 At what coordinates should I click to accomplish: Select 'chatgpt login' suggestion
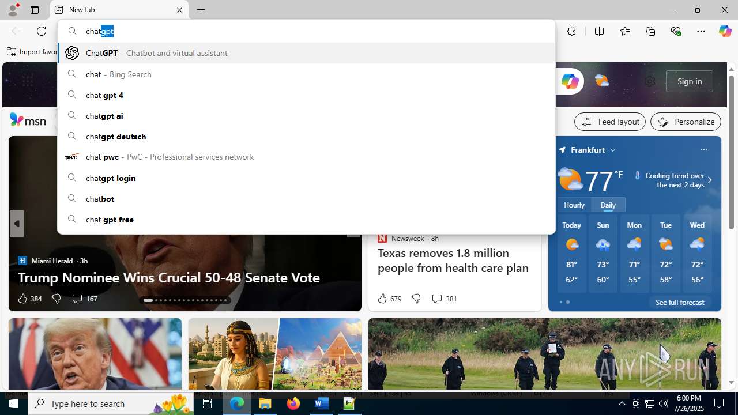pyautogui.click(x=306, y=178)
